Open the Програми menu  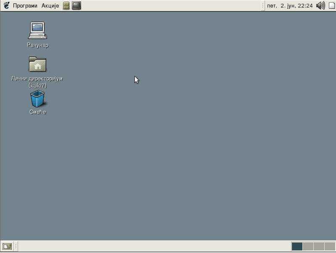pos(25,6)
